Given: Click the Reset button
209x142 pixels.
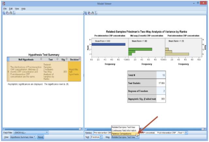Looking at the screenshot, I should 40,137.
